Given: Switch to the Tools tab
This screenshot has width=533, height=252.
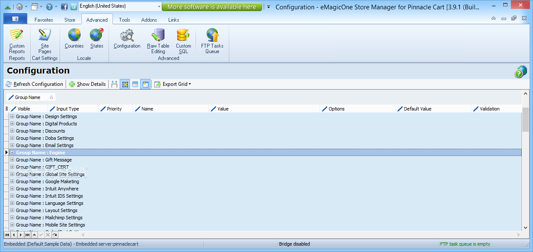Looking at the screenshot, I should coord(125,20).
